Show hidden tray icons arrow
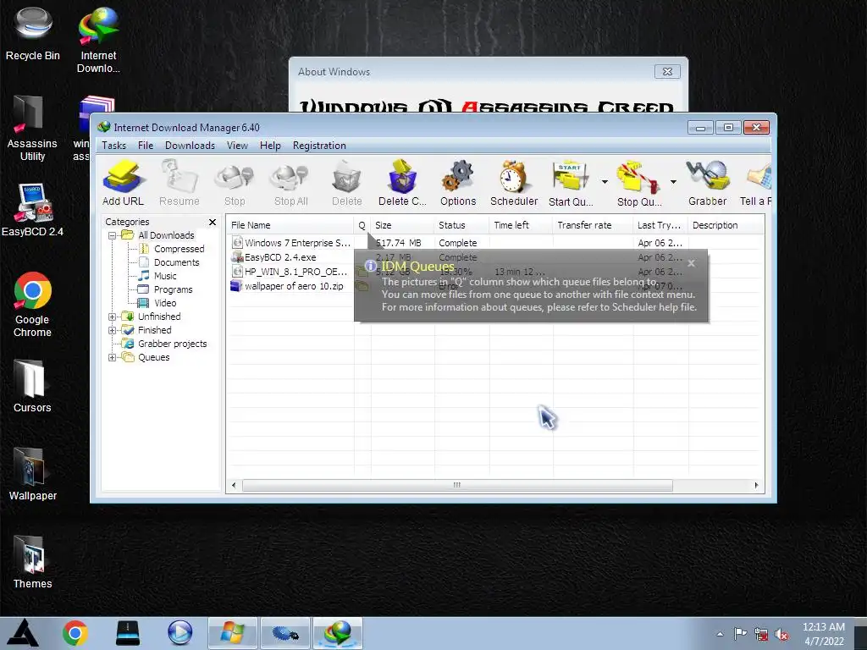Screen dimensions: 867x650 (x=720, y=634)
